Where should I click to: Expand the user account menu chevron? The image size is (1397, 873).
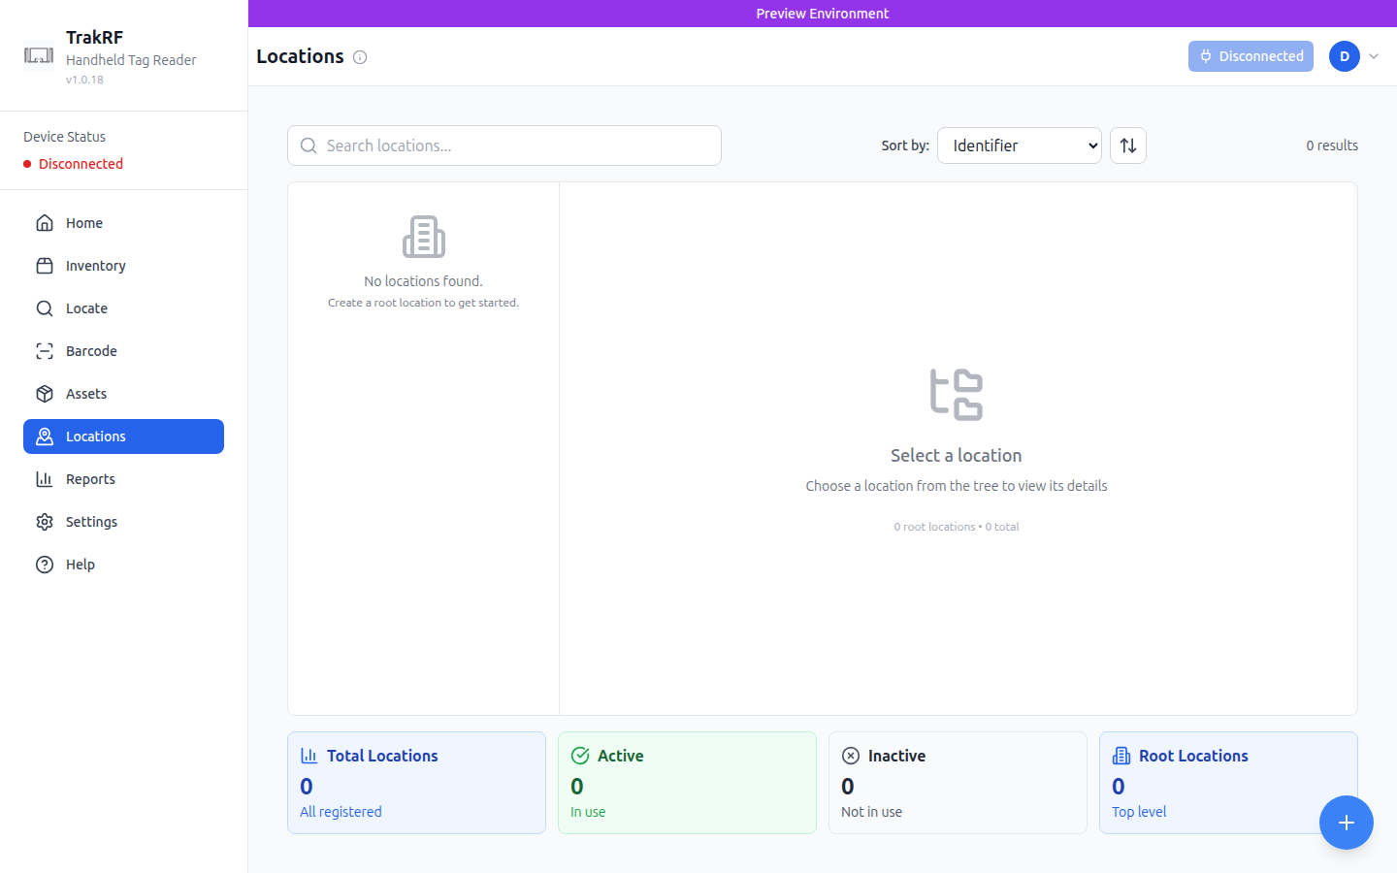[1374, 56]
